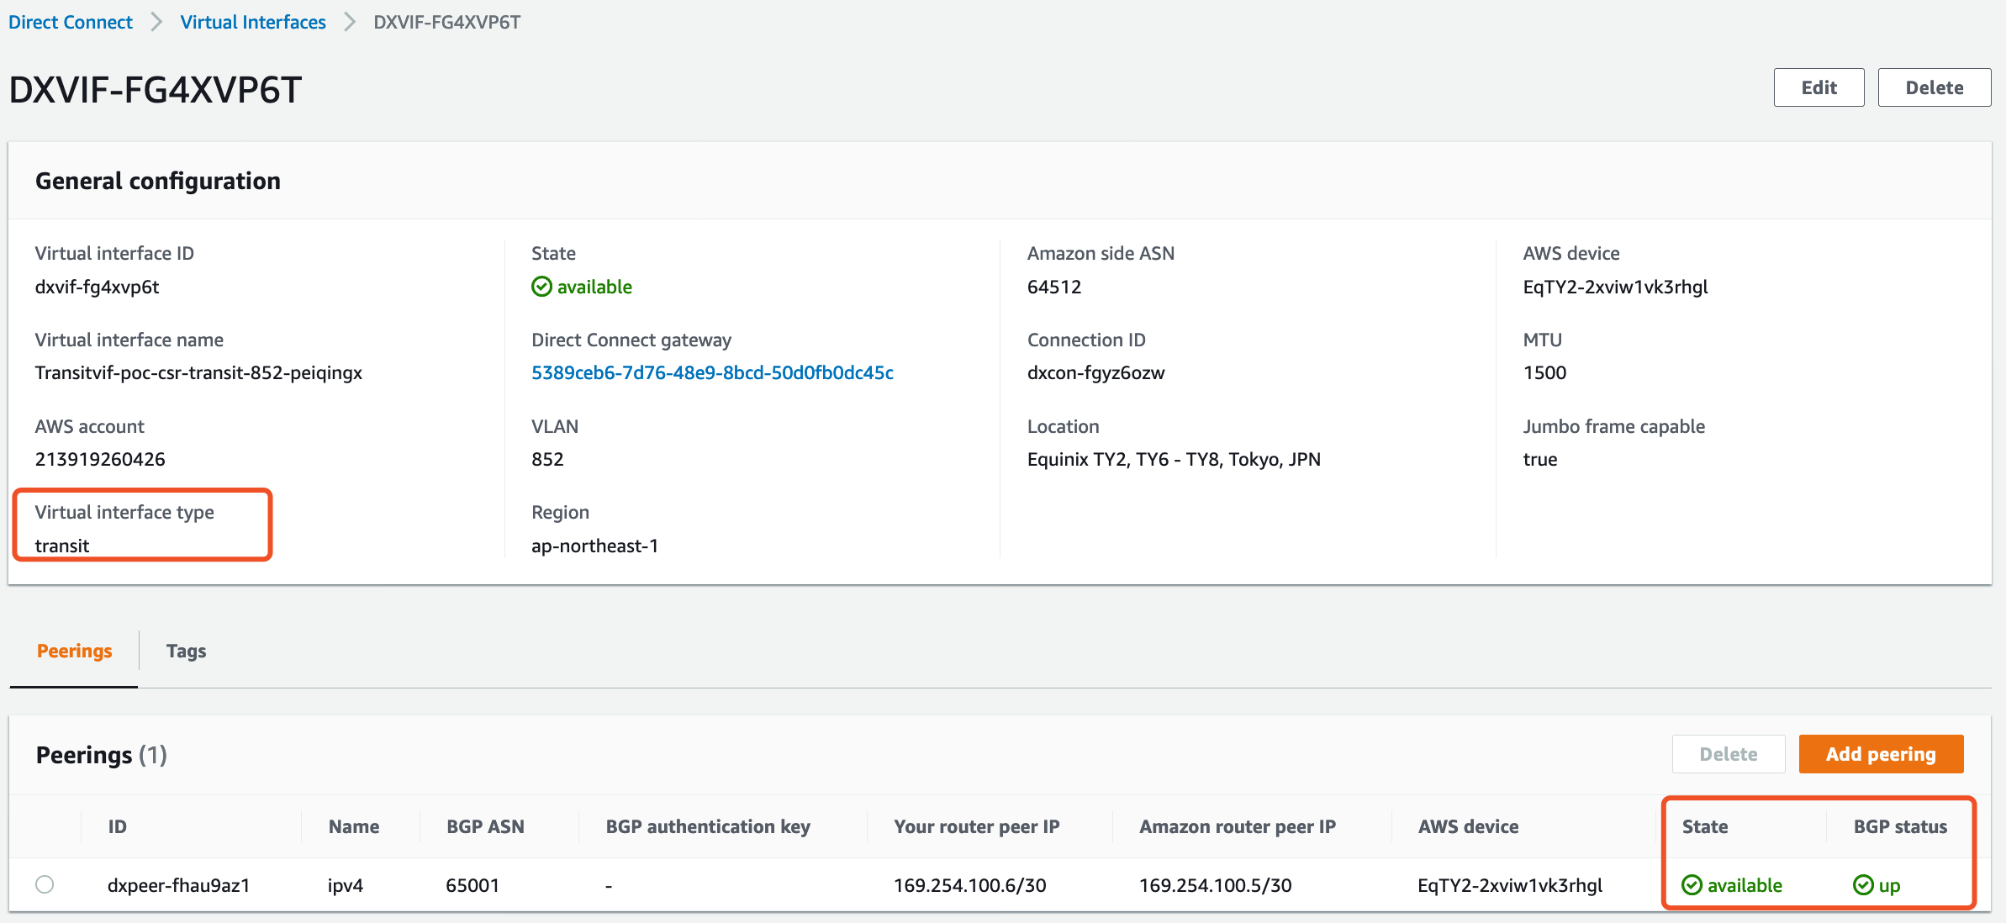Switch to the Tags tab

coord(186,651)
